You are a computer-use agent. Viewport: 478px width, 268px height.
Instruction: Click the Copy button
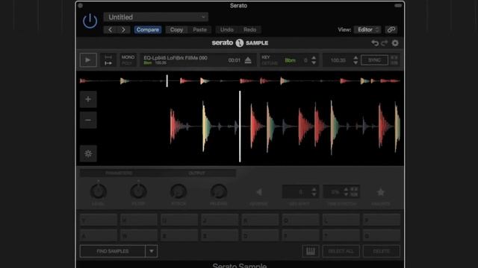pyautogui.click(x=176, y=30)
